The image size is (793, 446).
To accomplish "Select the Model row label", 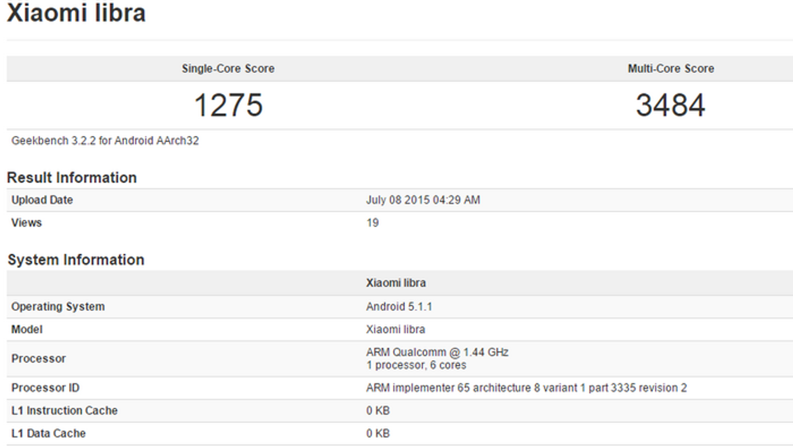I will click(27, 330).
